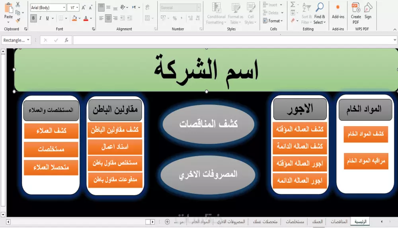Toggle Top Align
The height and width of the screenshot is (228, 398).
click(x=101, y=8)
